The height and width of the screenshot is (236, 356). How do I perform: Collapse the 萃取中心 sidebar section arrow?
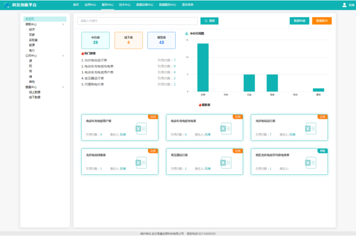point(63,25)
